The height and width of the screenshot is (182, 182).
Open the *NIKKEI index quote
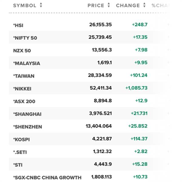[22, 89]
